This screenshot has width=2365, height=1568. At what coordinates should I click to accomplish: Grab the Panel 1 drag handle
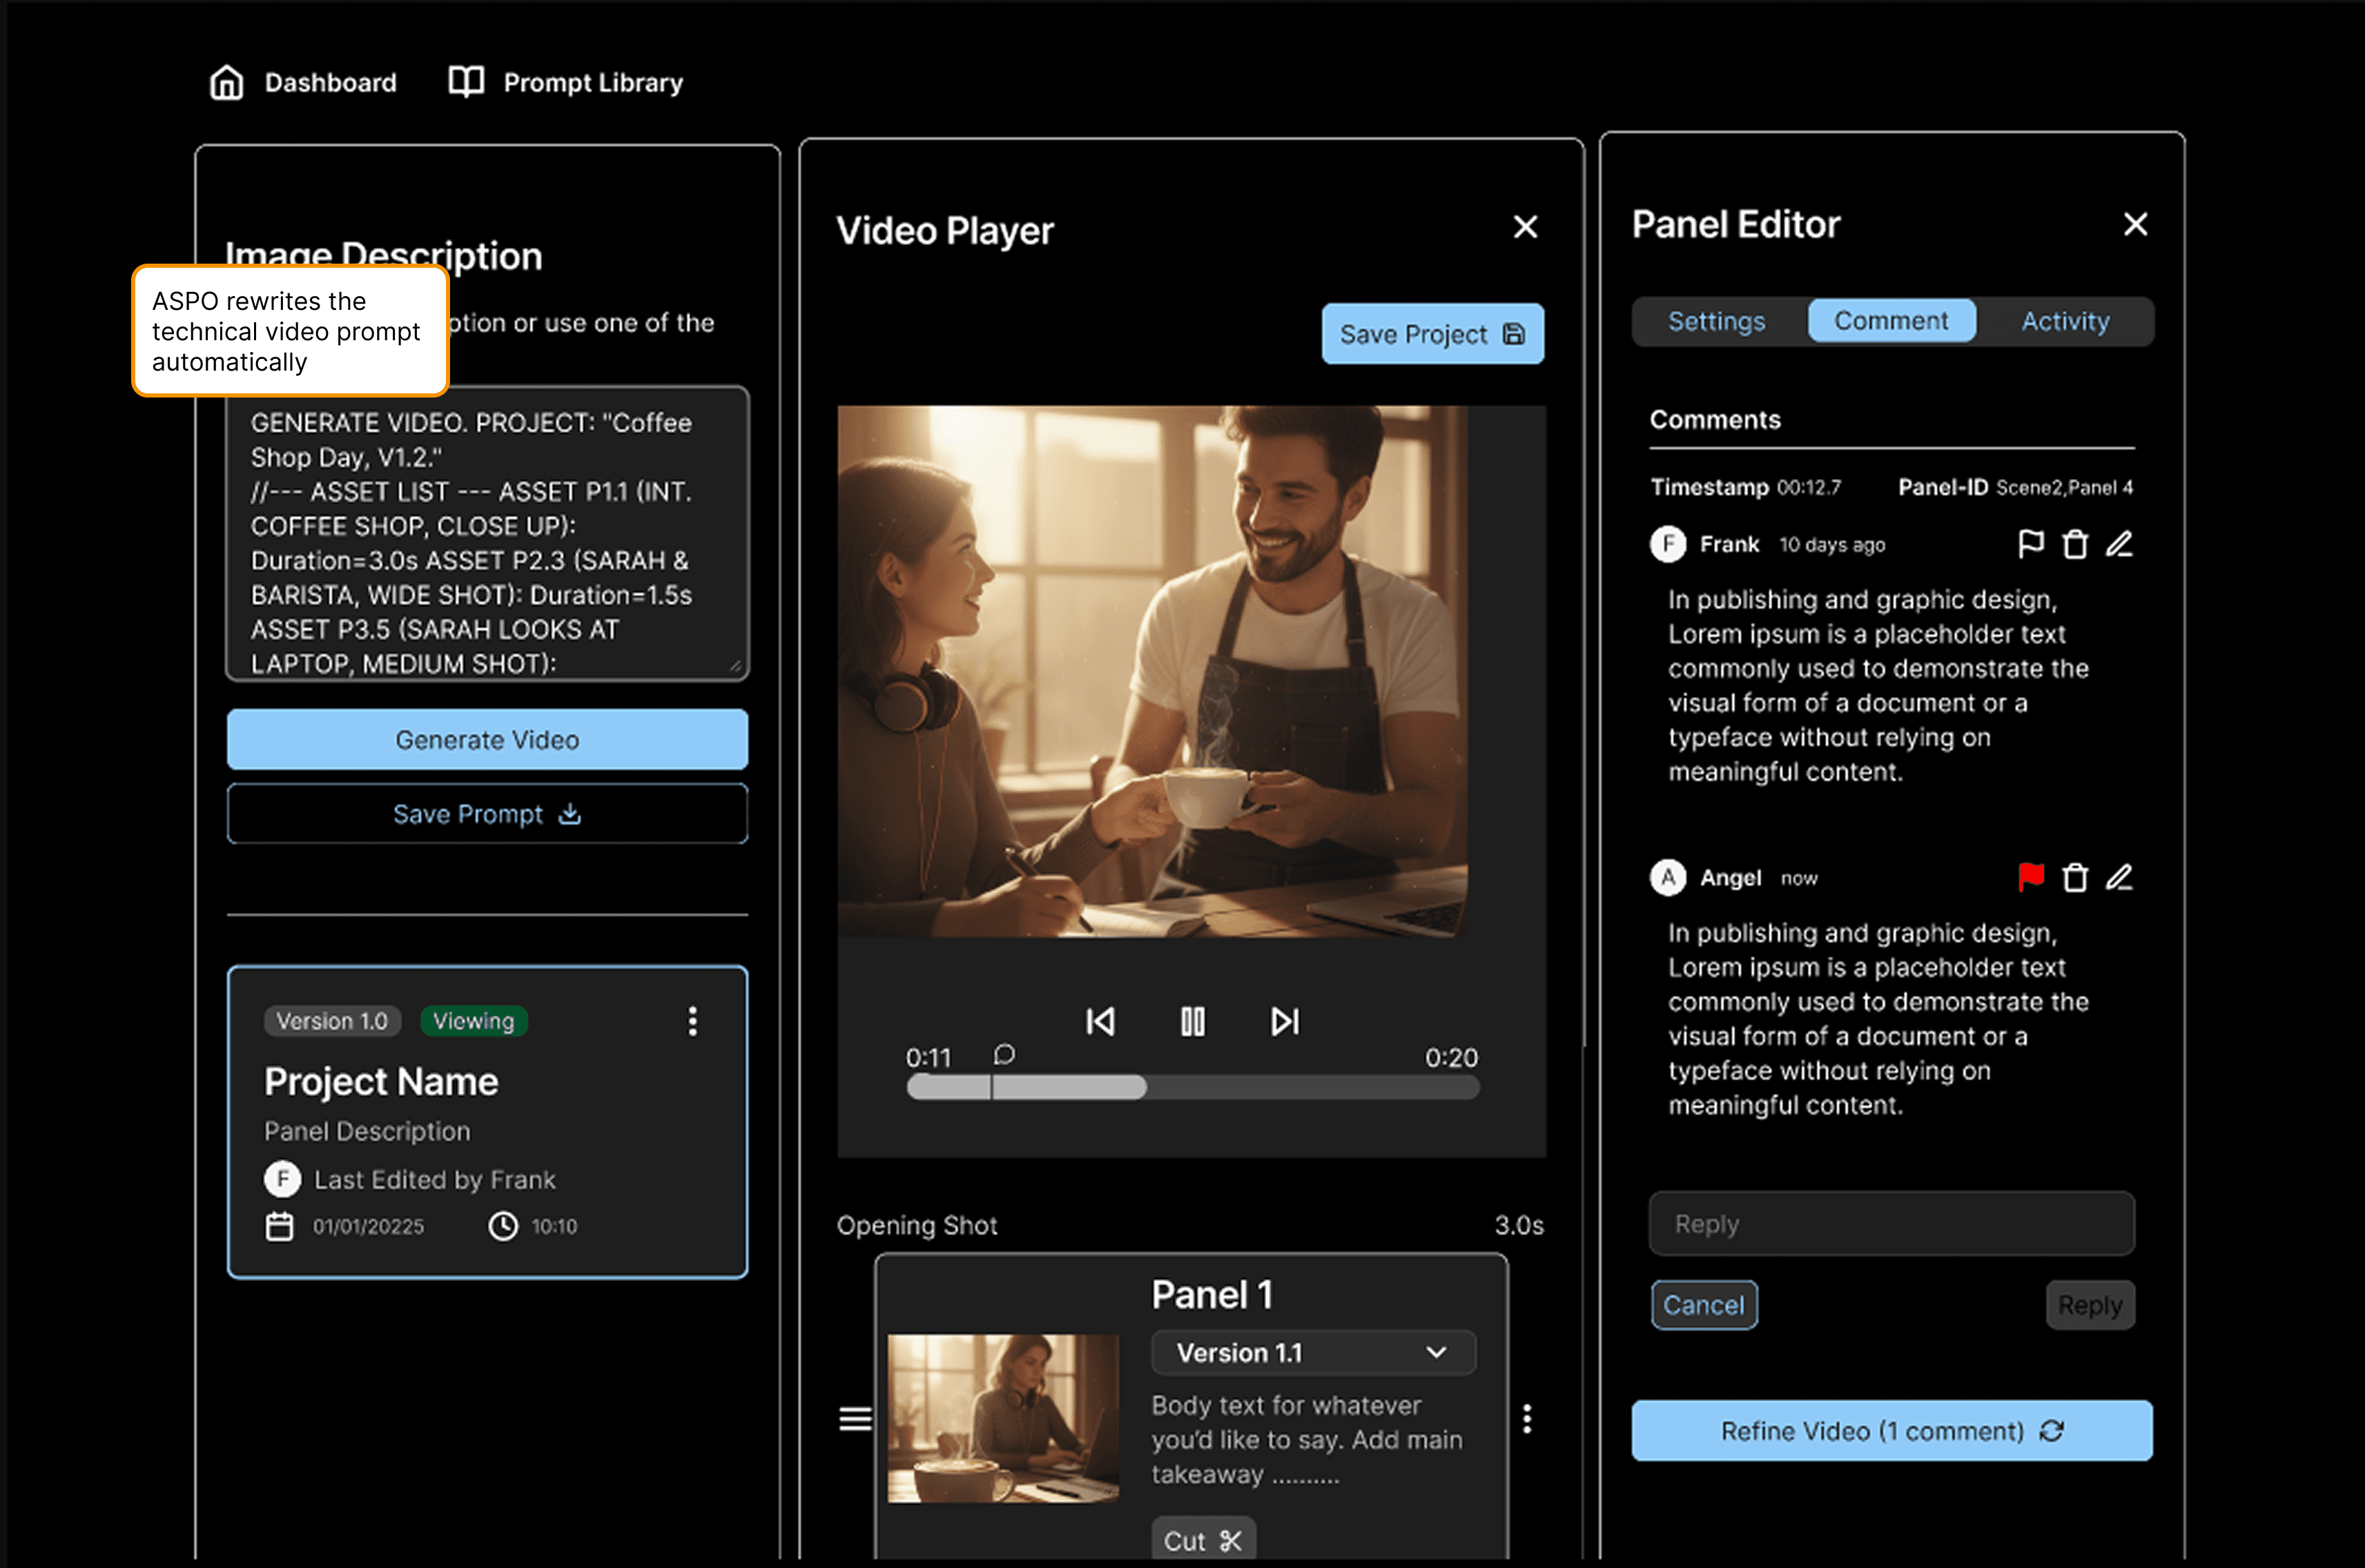[855, 1418]
